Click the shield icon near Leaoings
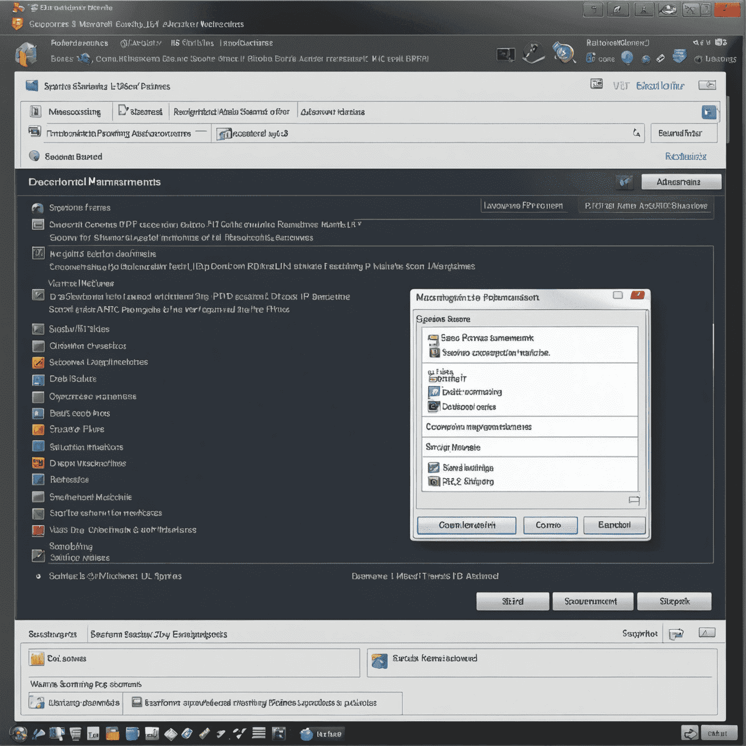 coord(679,57)
